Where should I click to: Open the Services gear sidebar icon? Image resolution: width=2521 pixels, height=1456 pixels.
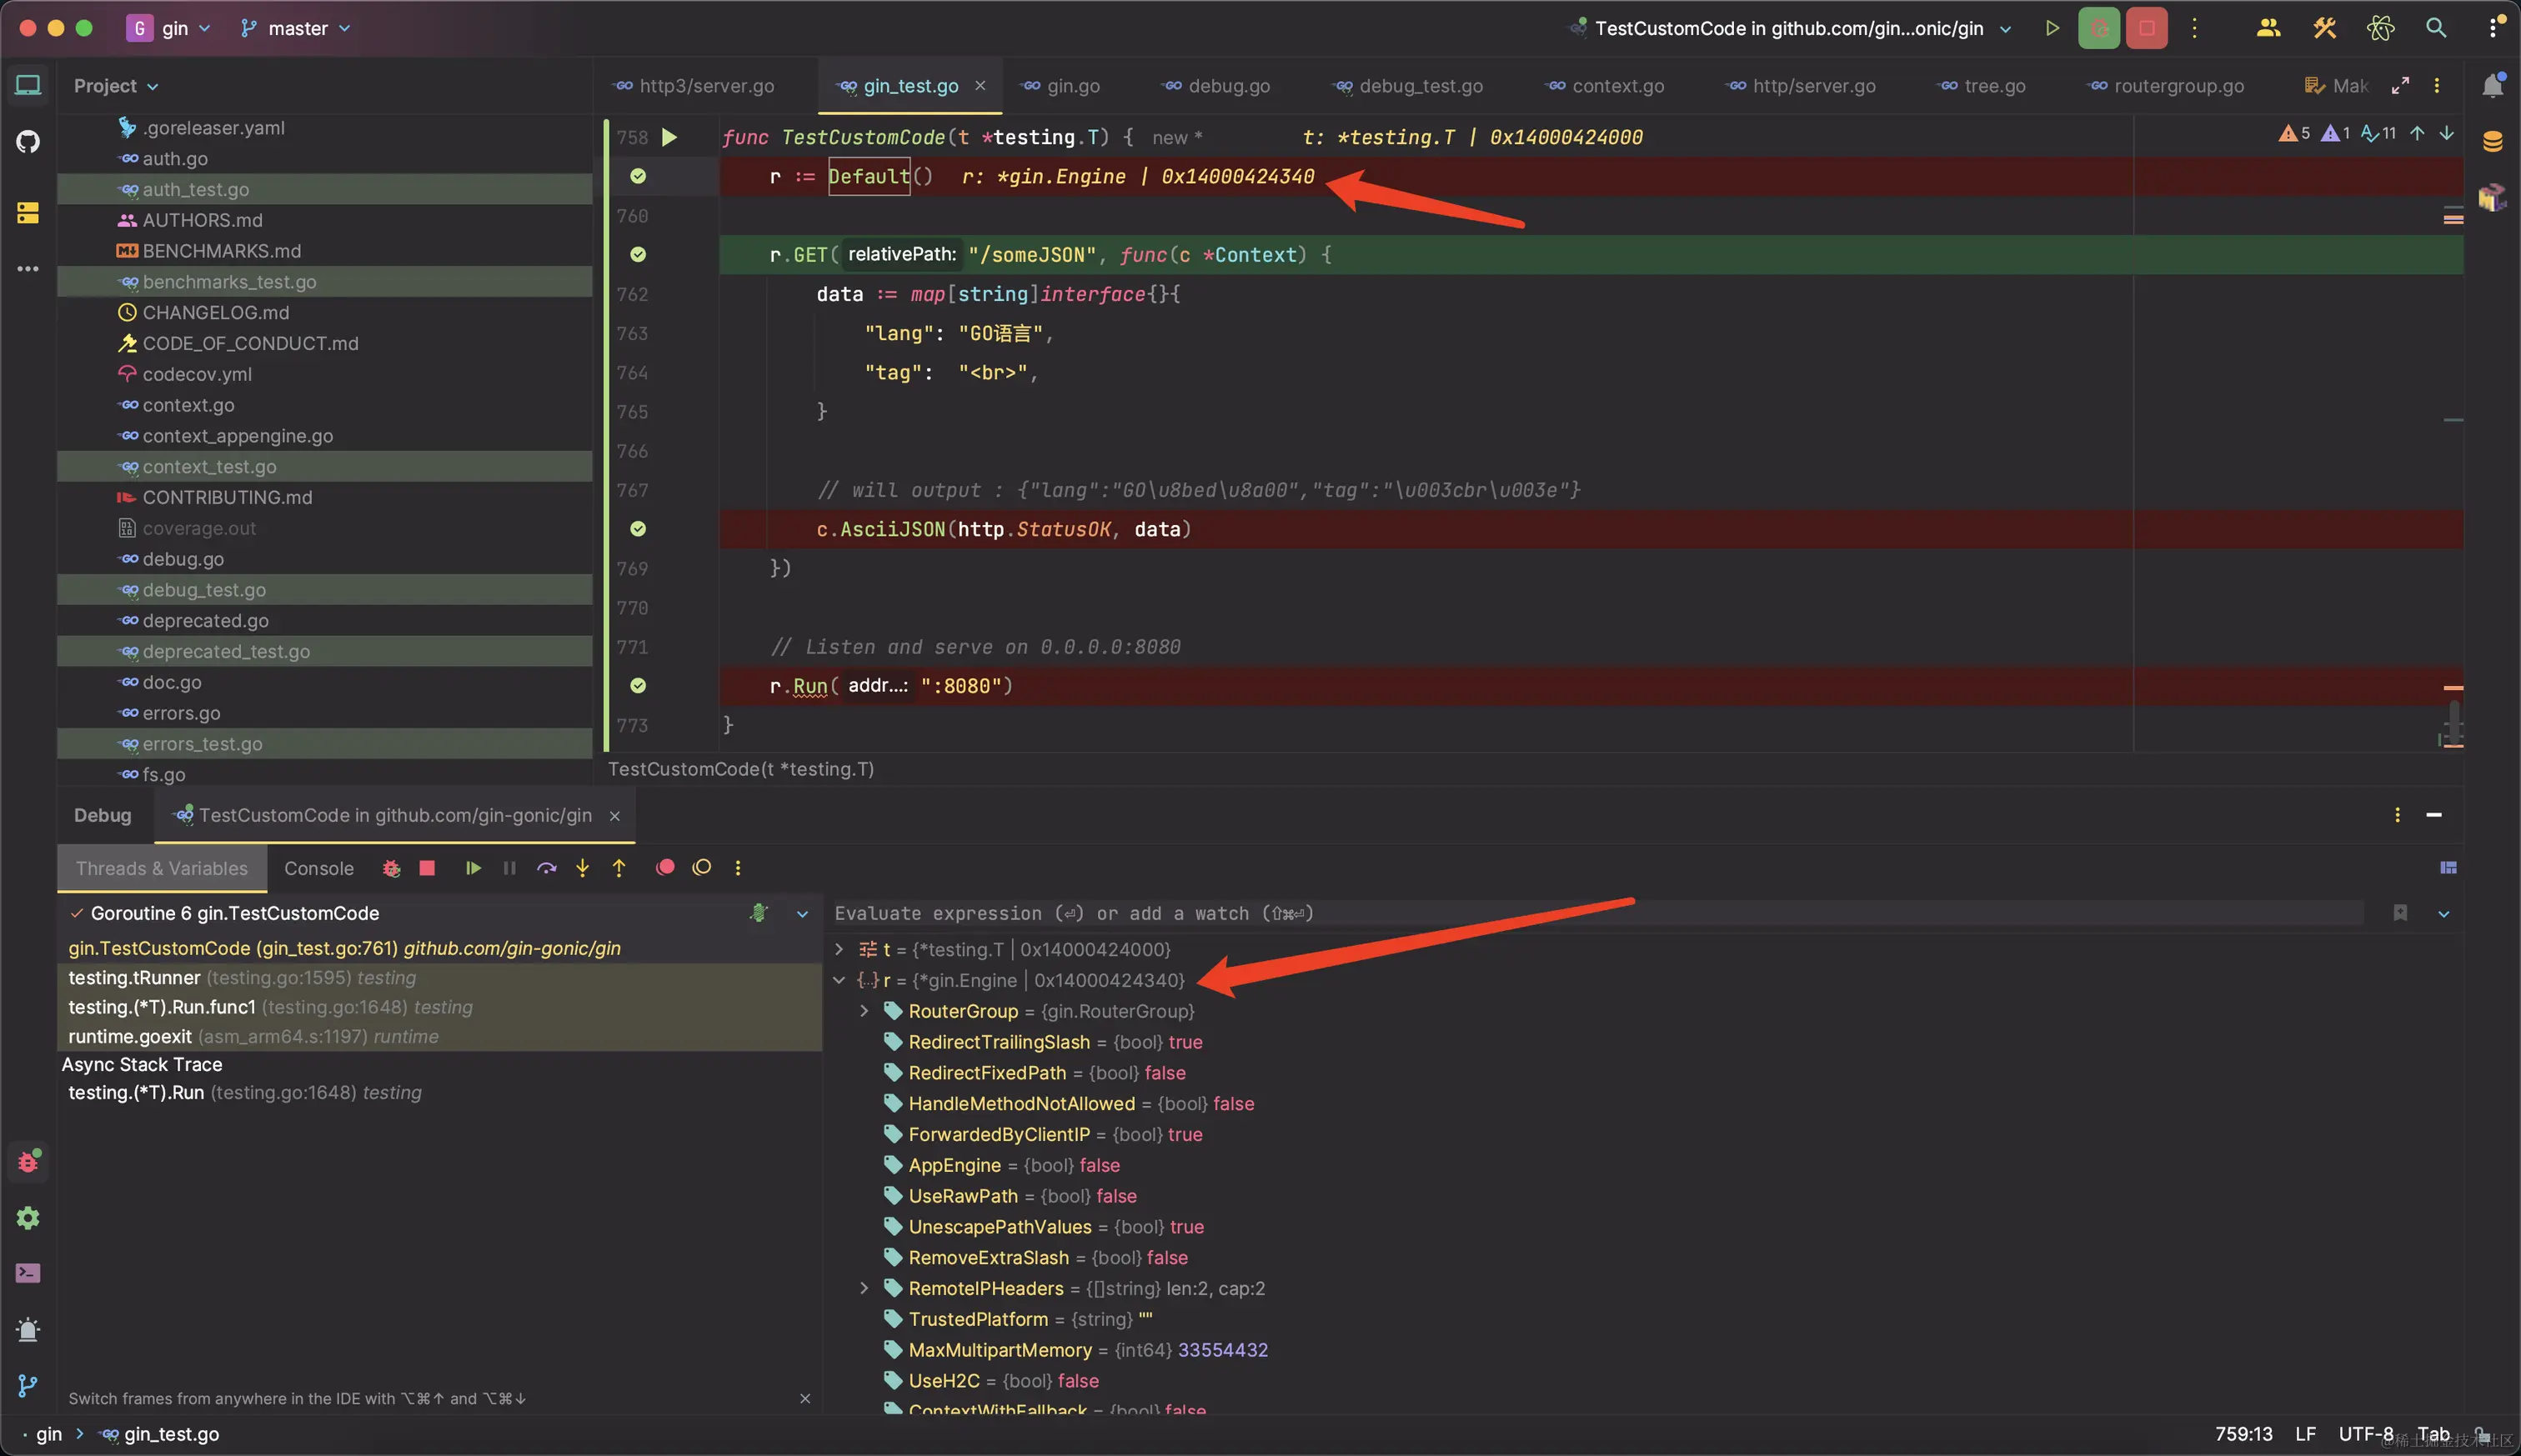tap(28, 1218)
